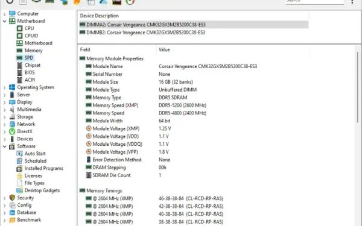The image size is (362, 226).
Task: Select the Error Detection Method row
Action: [194, 160]
